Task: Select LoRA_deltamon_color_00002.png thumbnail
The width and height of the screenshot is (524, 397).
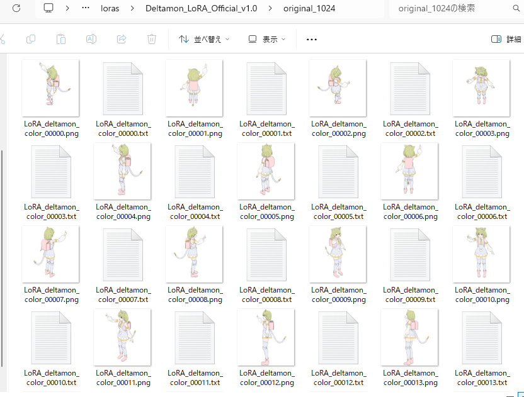Action: pyautogui.click(x=338, y=88)
